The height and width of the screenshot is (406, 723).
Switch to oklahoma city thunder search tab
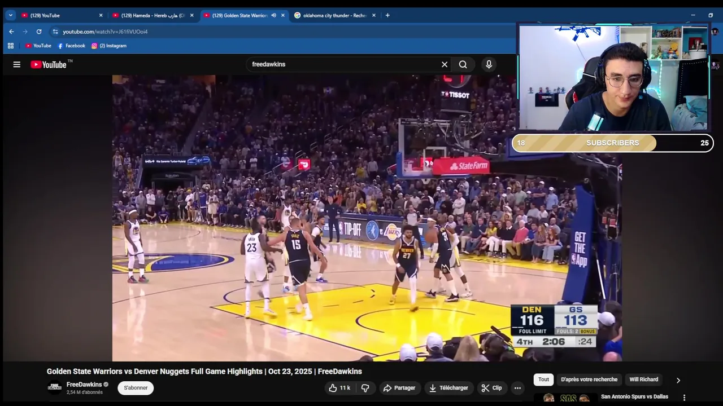point(335,15)
